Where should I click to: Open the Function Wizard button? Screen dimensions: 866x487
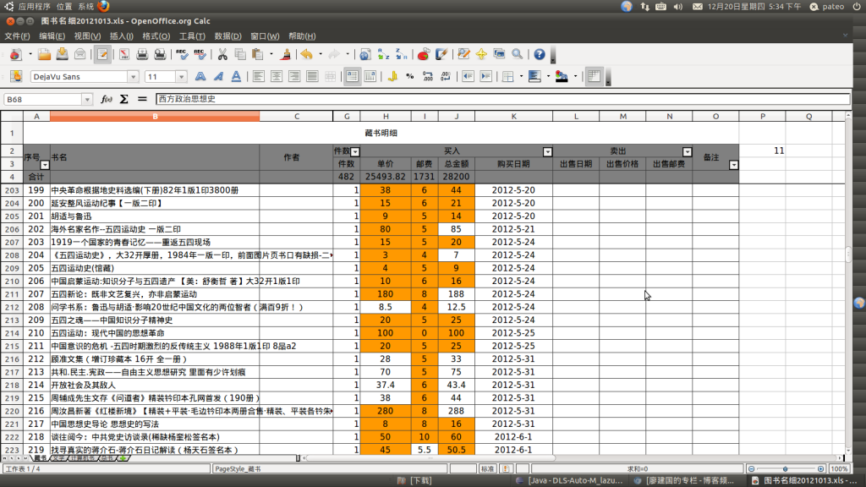(107, 100)
